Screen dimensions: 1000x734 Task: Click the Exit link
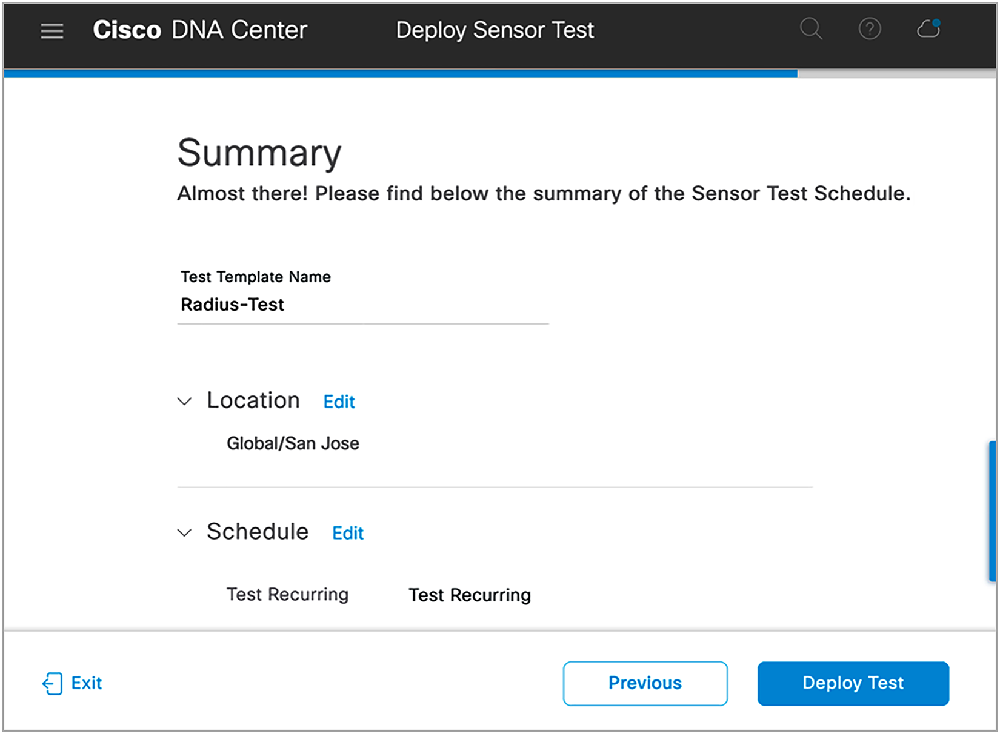(x=87, y=683)
